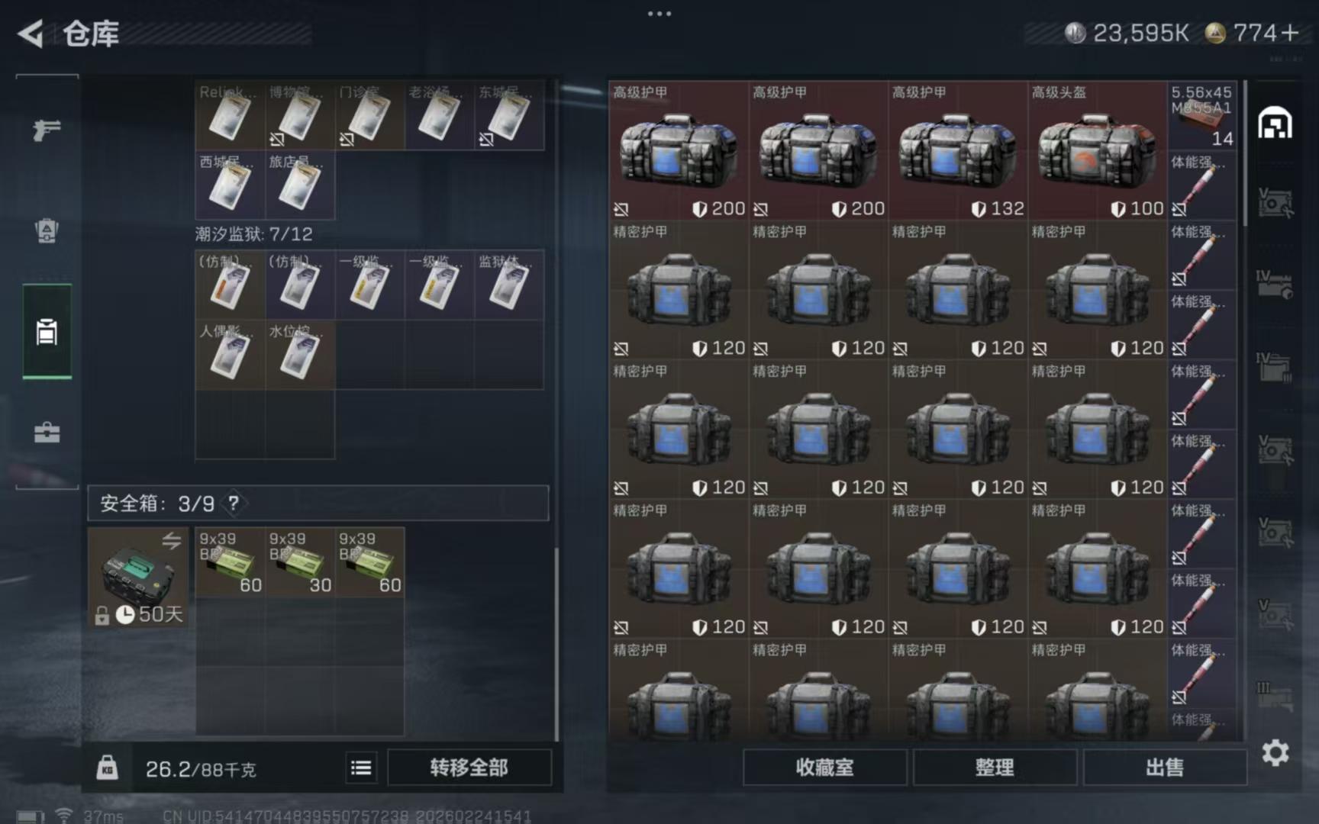
Task: Tap the gold currency coin icon
Action: 1215,33
